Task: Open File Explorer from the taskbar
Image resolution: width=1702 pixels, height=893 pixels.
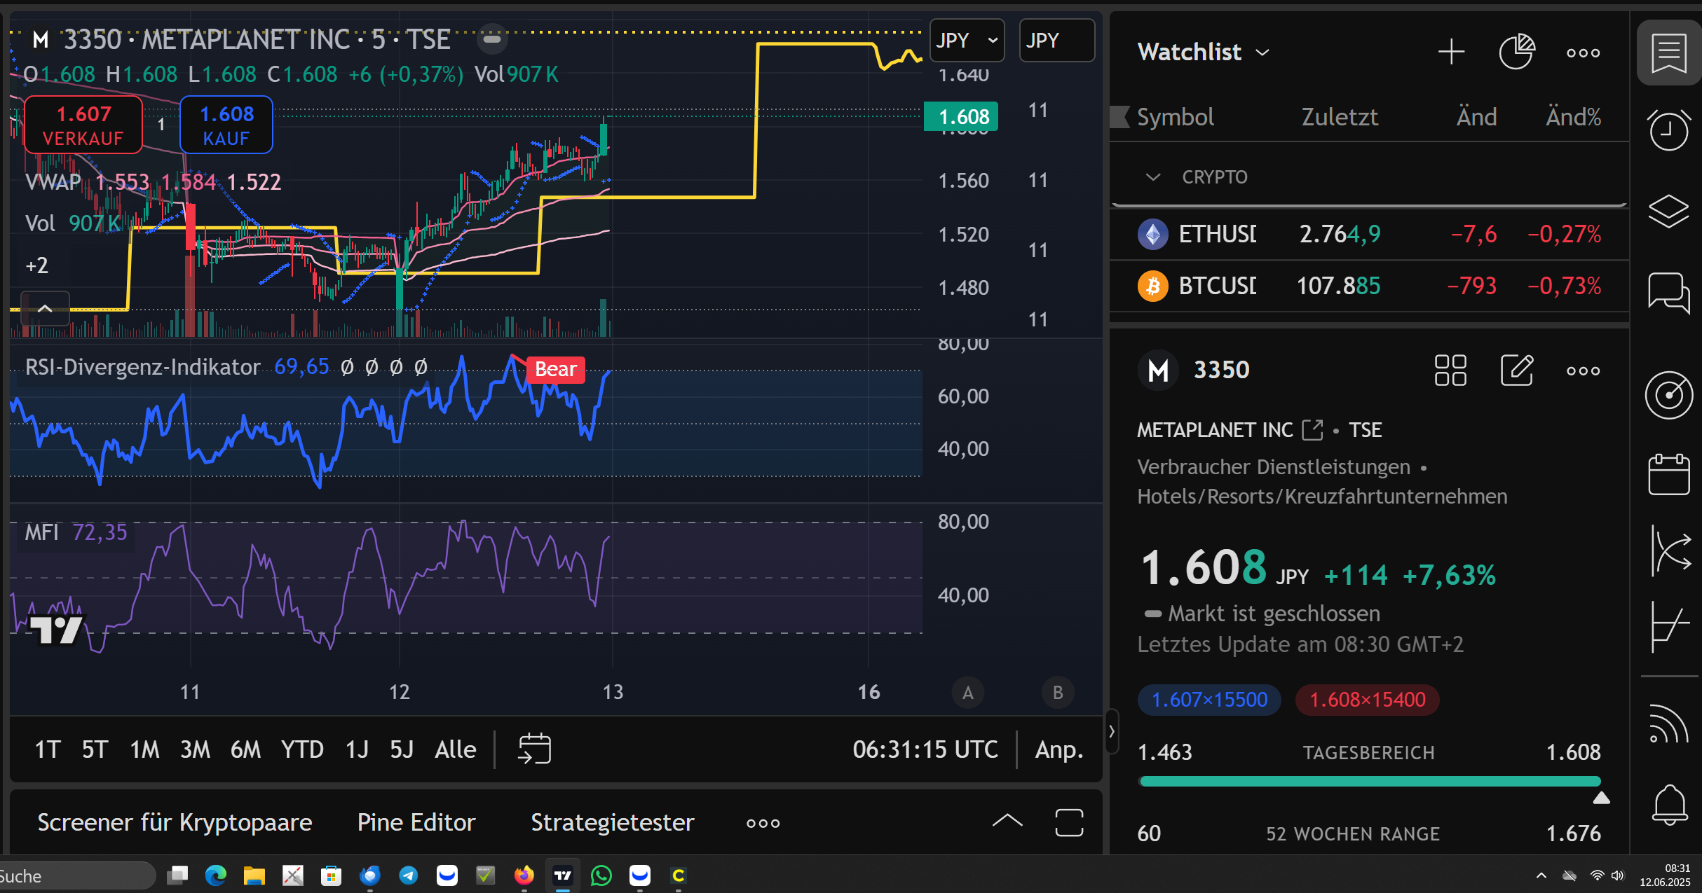Action: tap(254, 875)
